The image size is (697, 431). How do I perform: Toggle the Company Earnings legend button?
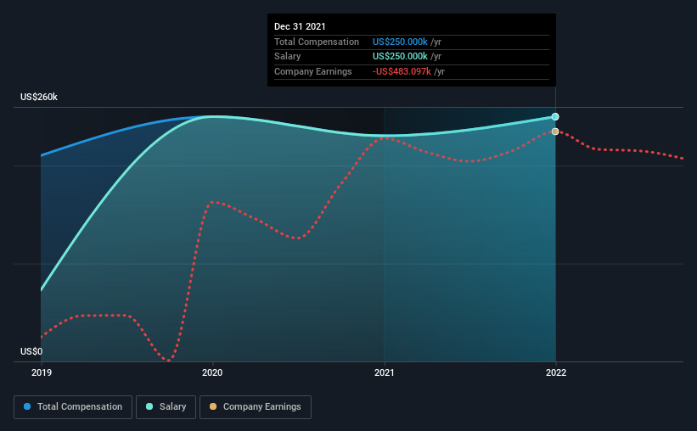click(x=256, y=407)
